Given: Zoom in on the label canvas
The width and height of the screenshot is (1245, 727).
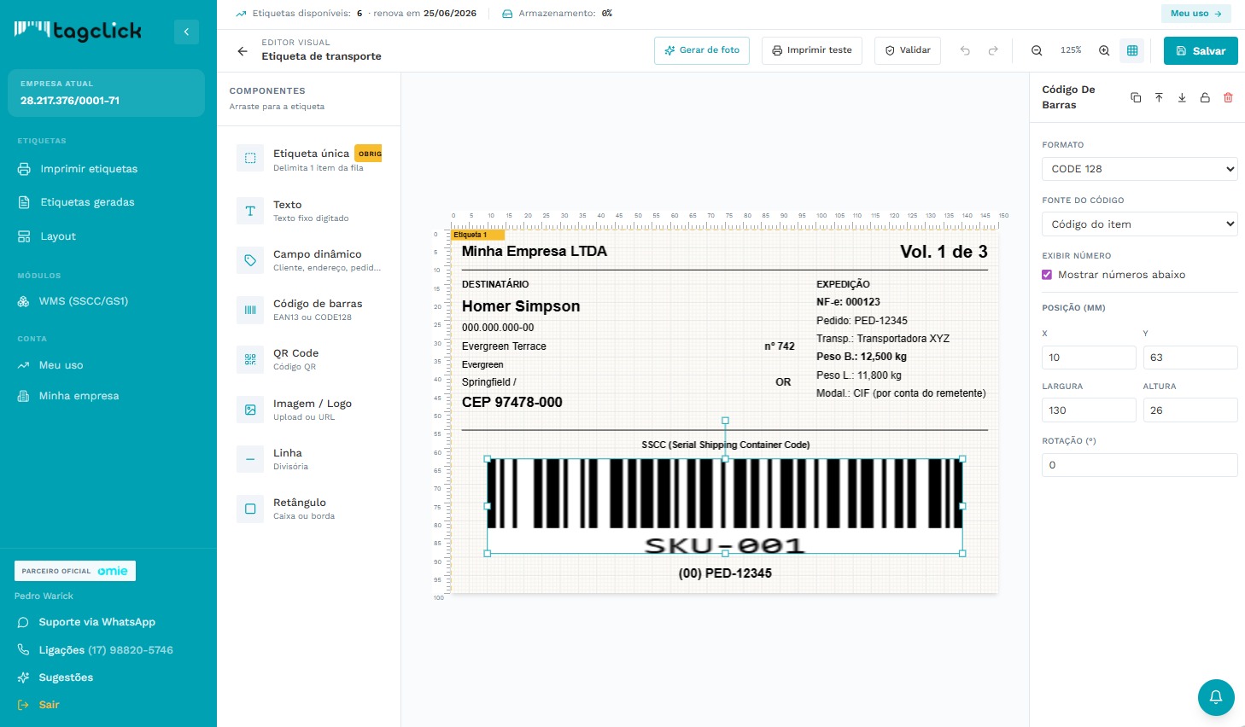Looking at the screenshot, I should [1104, 50].
